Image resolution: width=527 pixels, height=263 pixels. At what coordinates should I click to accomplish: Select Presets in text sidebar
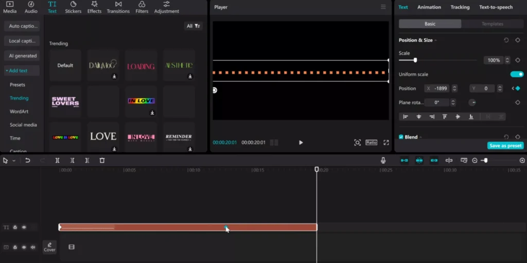[17, 85]
